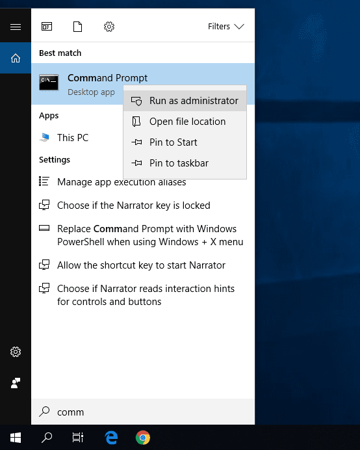This screenshot has width=360, height=450.
Task: Open Task View from the taskbar
Action: pyautogui.click(x=78, y=438)
